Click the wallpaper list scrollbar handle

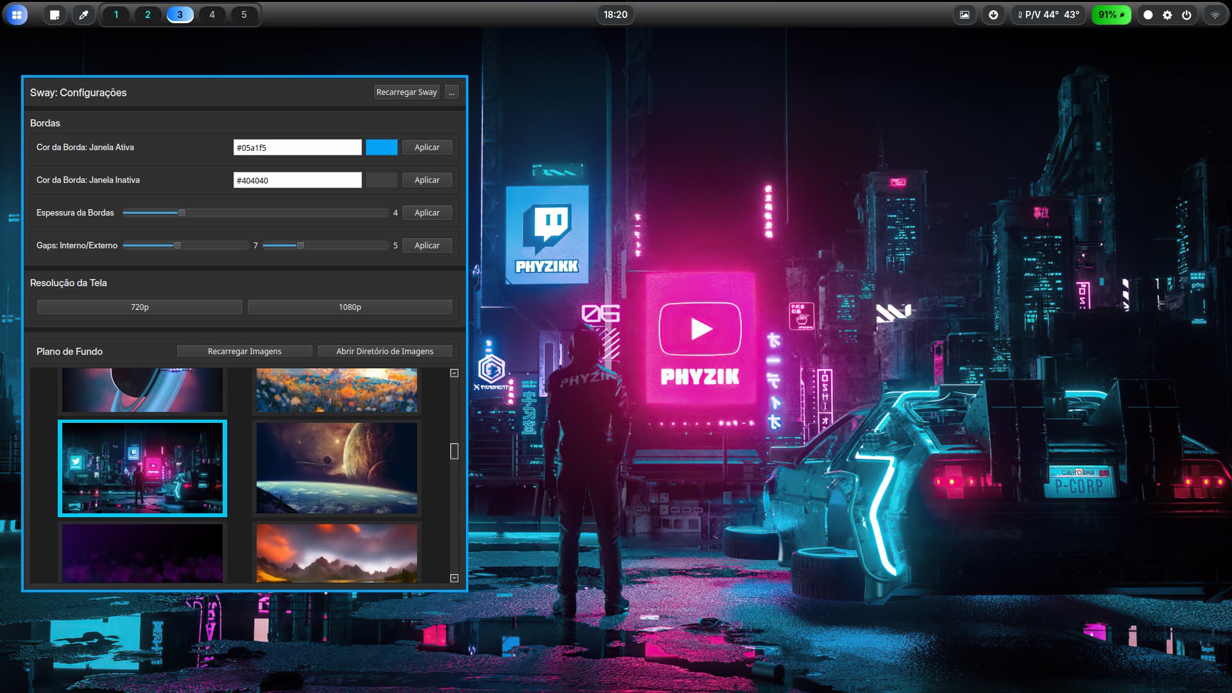454,451
